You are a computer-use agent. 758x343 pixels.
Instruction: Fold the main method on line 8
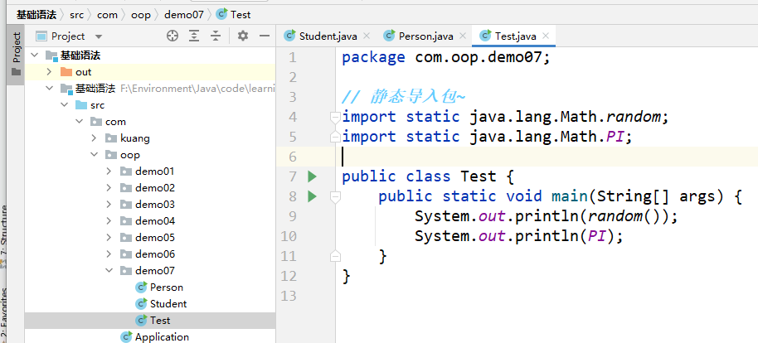334,196
